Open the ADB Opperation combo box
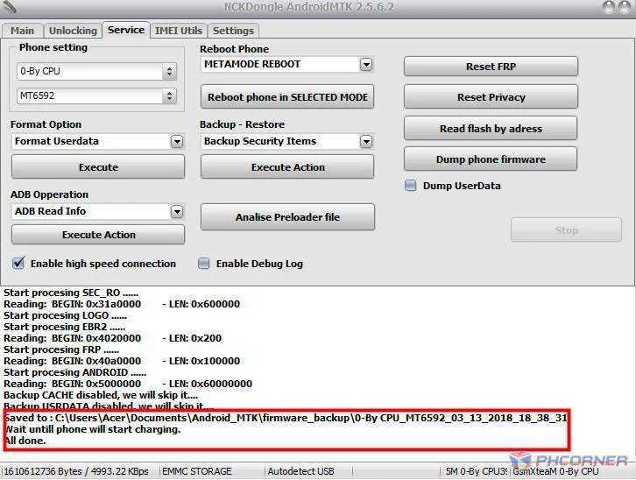This screenshot has width=636, height=480. (x=98, y=211)
